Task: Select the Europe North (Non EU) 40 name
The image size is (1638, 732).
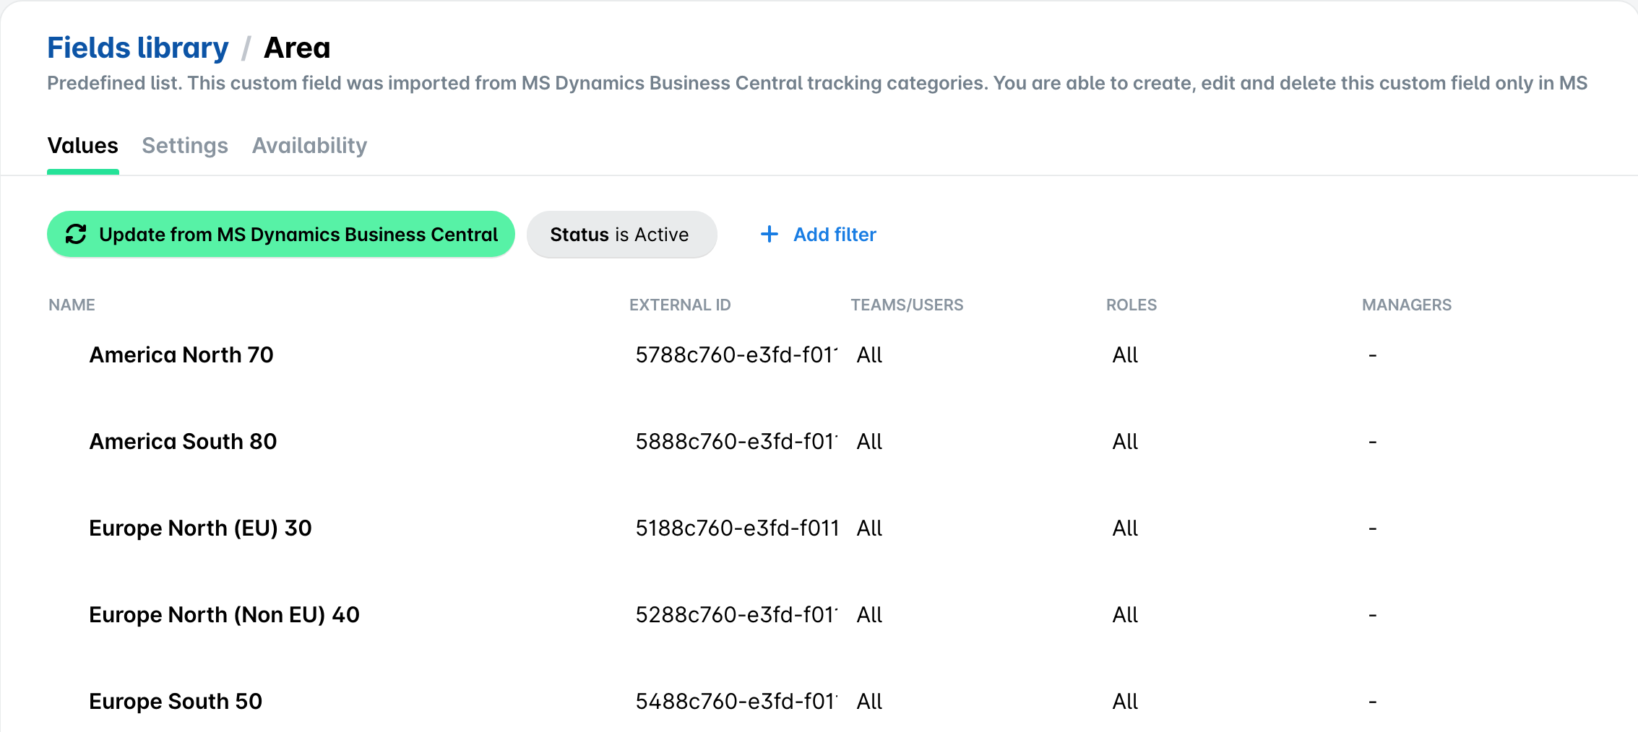Action: coord(224,614)
